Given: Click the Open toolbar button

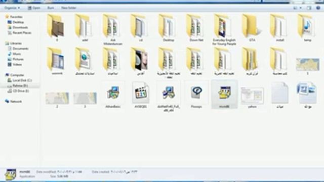Looking at the screenshot, I should pos(34,8).
